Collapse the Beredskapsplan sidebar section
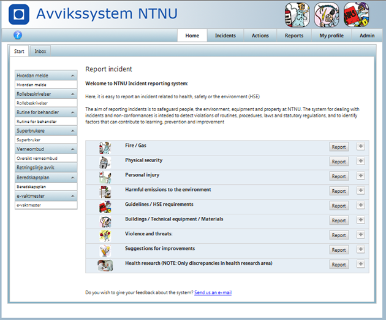The width and height of the screenshot is (386, 320). pyautogui.click(x=73, y=178)
